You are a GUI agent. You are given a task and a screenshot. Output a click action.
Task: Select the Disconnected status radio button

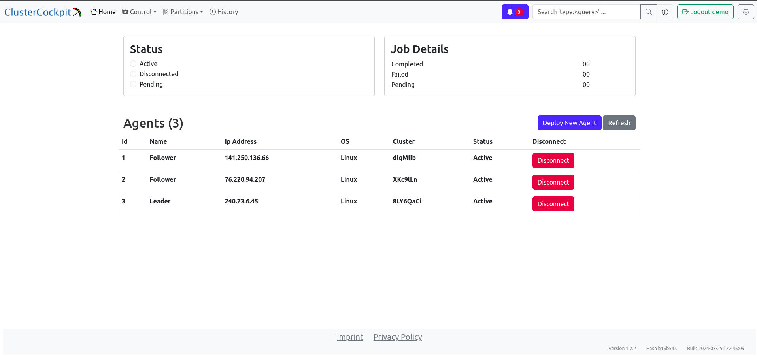(x=133, y=74)
